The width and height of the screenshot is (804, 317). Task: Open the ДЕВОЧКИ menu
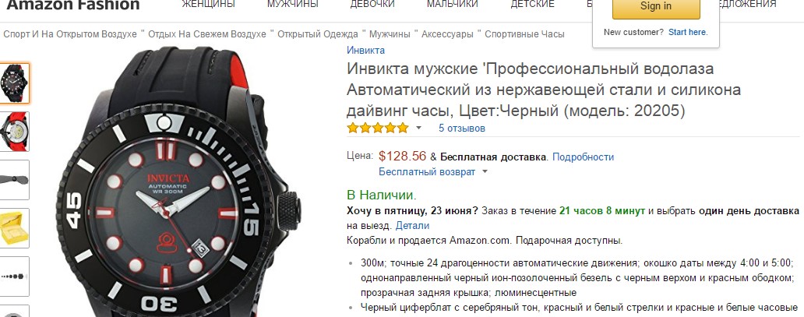point(372,4)
